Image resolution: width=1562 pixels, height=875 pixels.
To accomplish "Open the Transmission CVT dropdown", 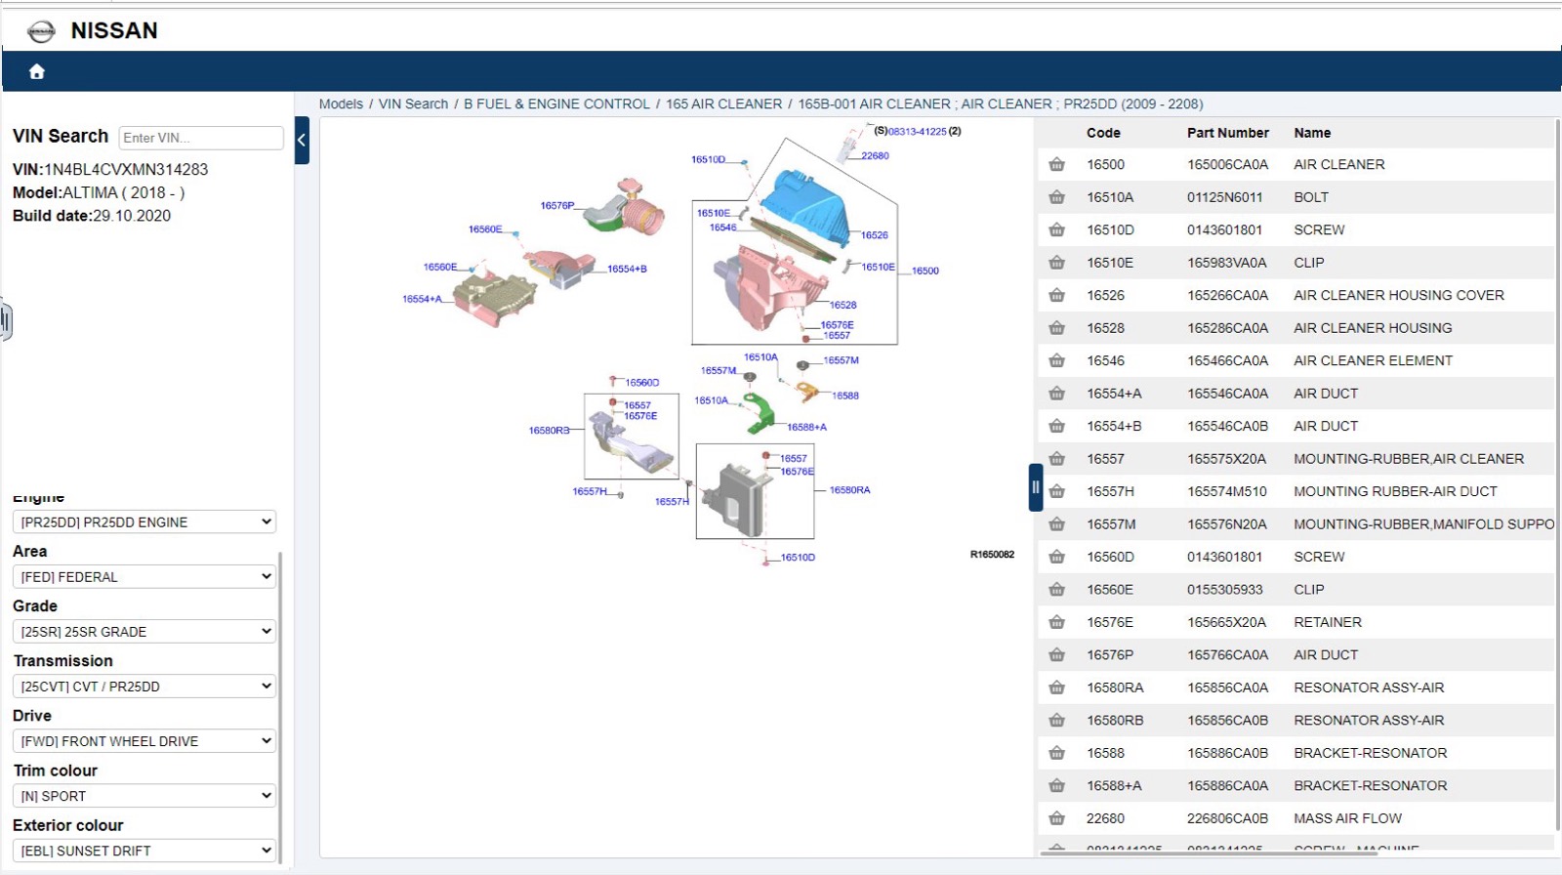I will click(144, 687).
